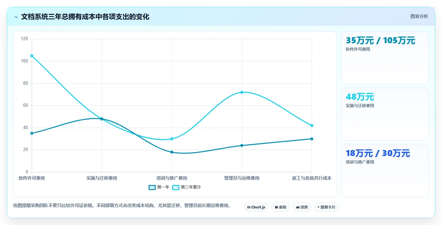Select the Chart.js pill button
Screen dimensions: 442x225
coord(256,207)
